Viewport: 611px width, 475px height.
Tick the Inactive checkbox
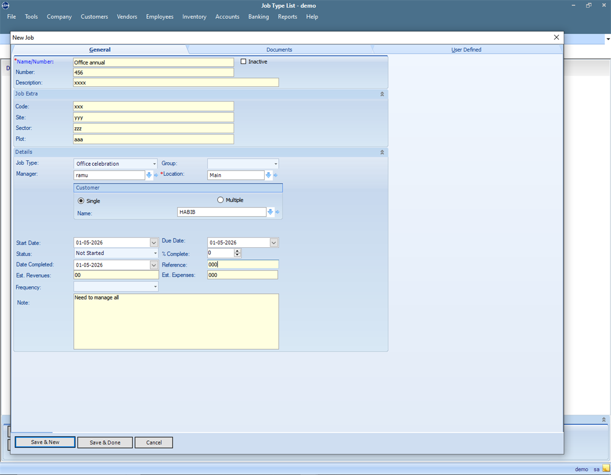point(243,62)
